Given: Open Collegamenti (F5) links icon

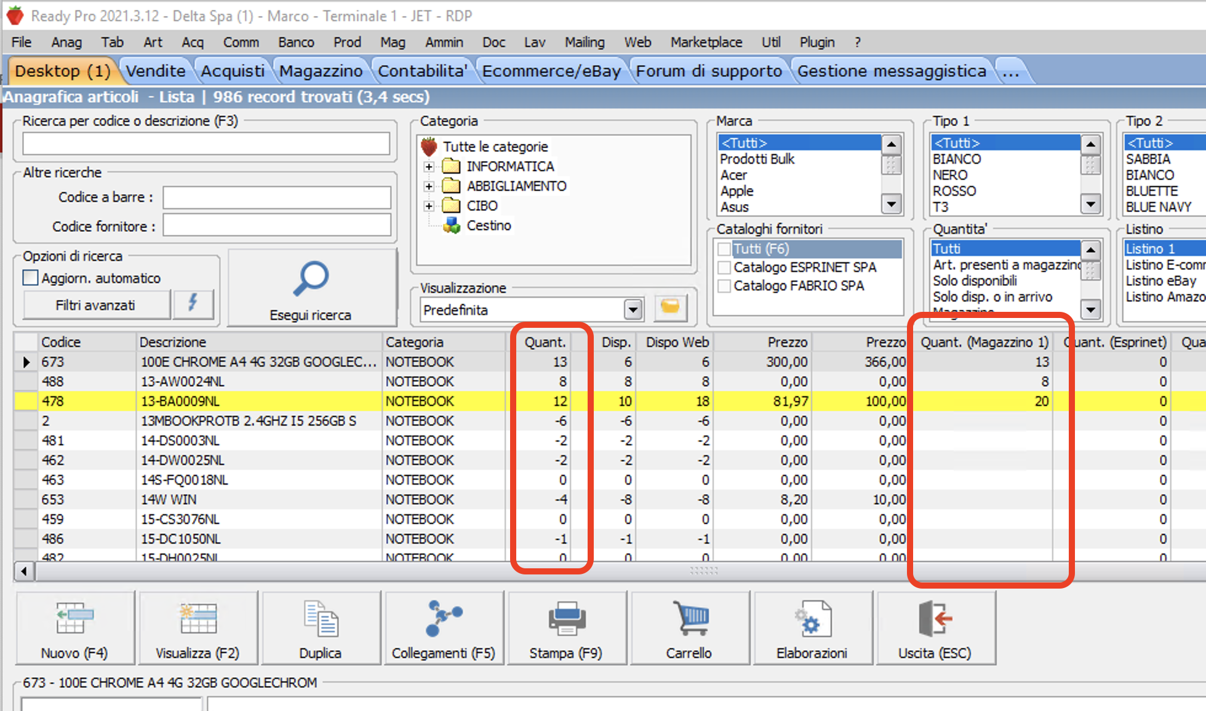Looking at the screenshot, I should [x=444, y=619].
